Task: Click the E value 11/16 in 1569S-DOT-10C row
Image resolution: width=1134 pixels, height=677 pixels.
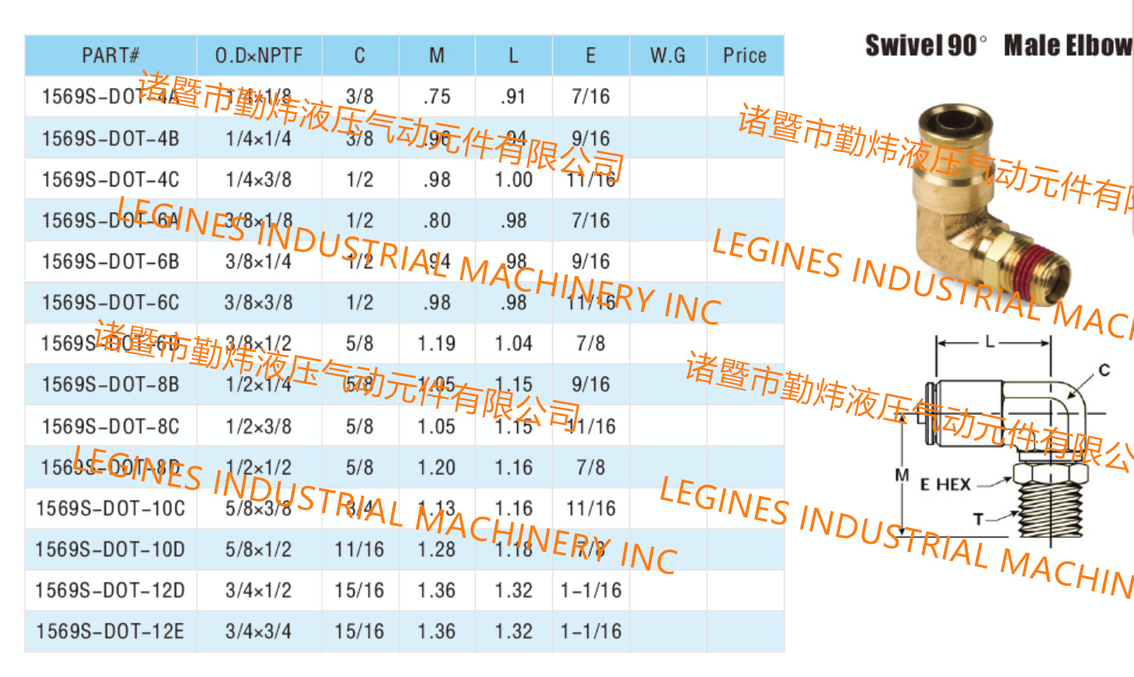Action: point(590,509)
